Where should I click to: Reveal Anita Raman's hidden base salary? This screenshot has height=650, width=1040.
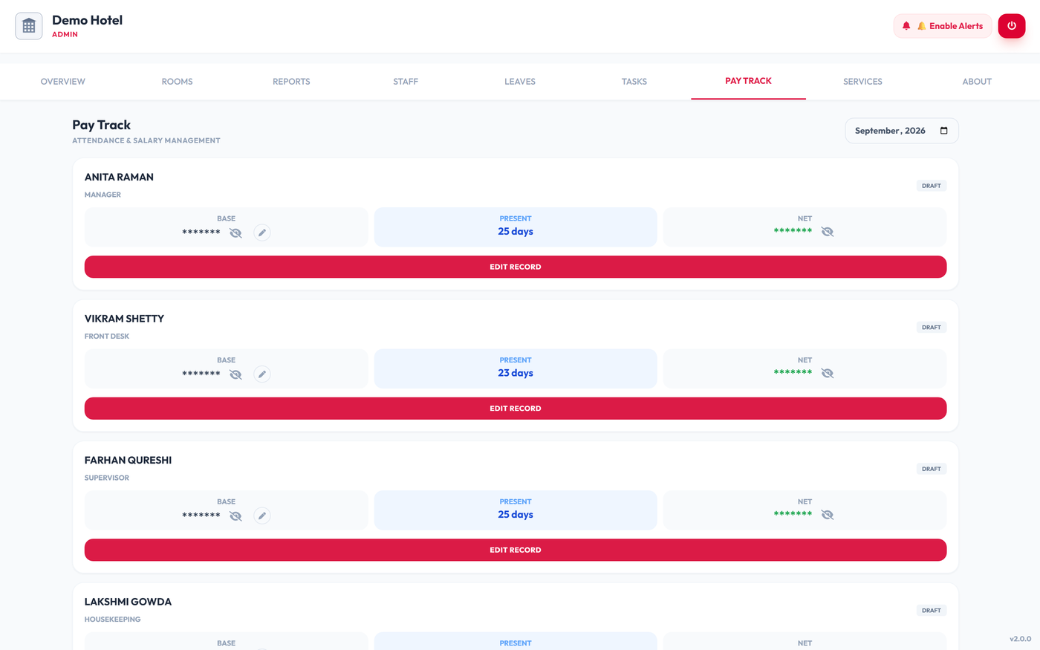235,233
